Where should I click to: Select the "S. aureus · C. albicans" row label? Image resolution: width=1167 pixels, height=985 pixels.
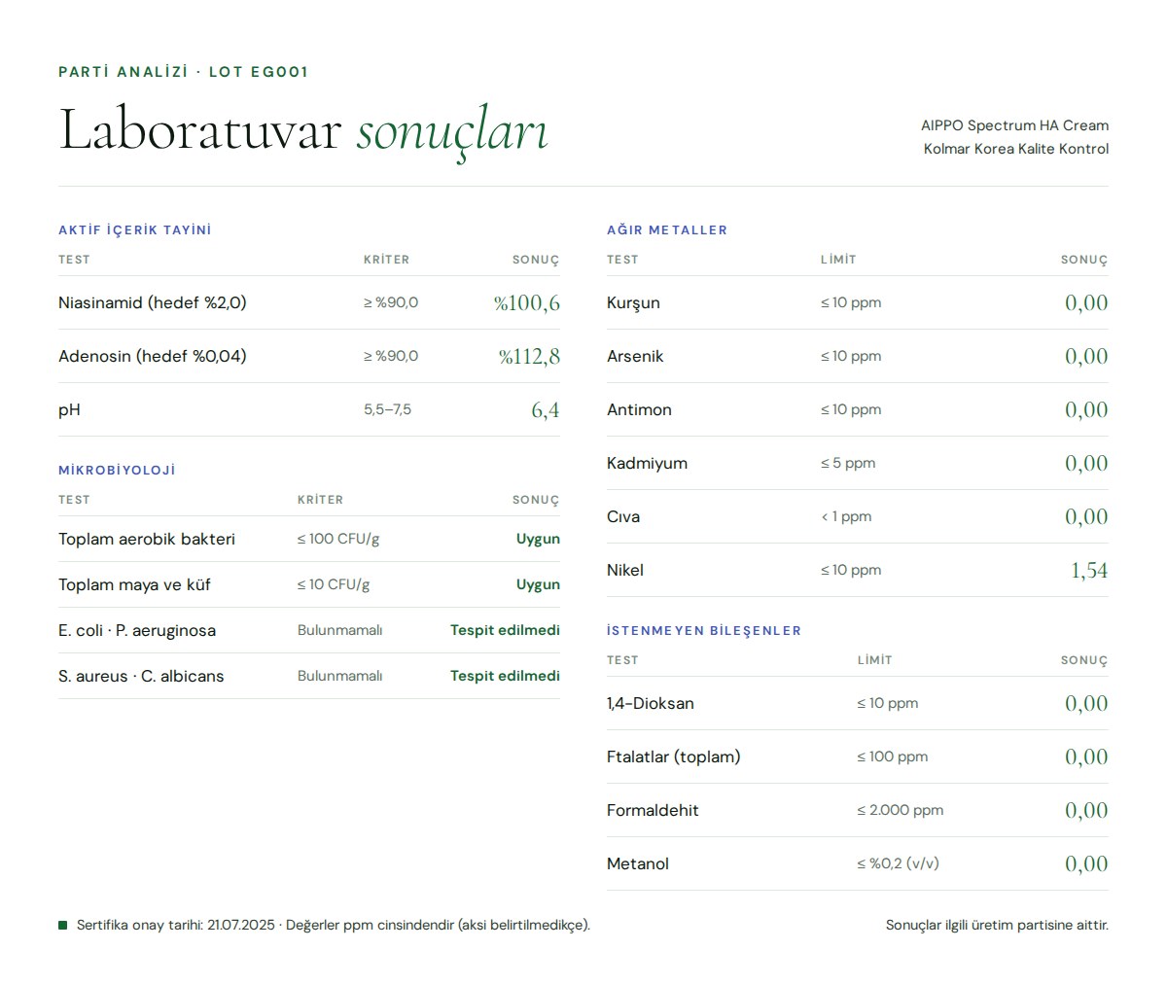141,676
